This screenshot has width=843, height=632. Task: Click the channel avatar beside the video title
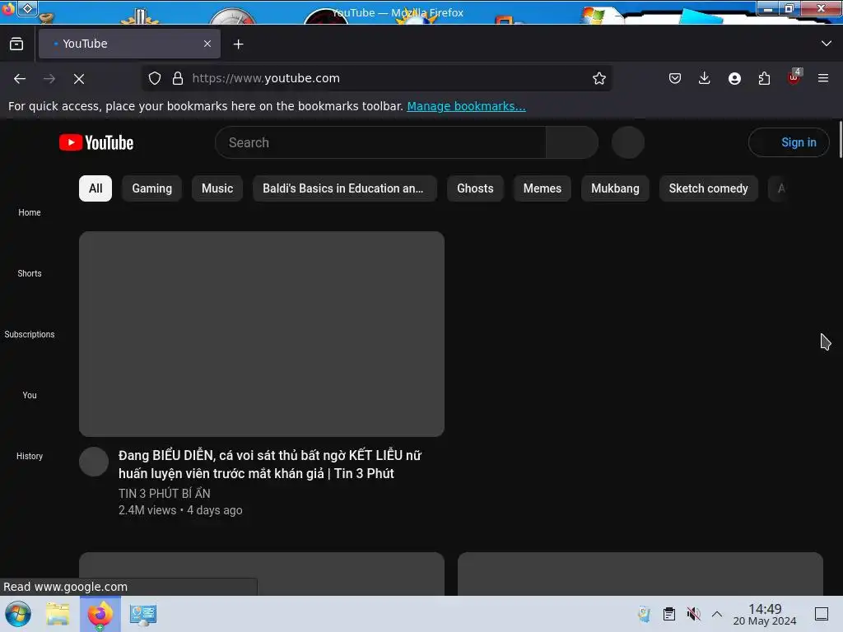94,462
